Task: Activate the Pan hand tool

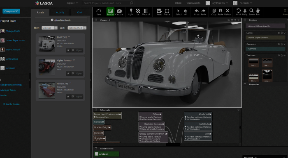Action: coord(258,12)
